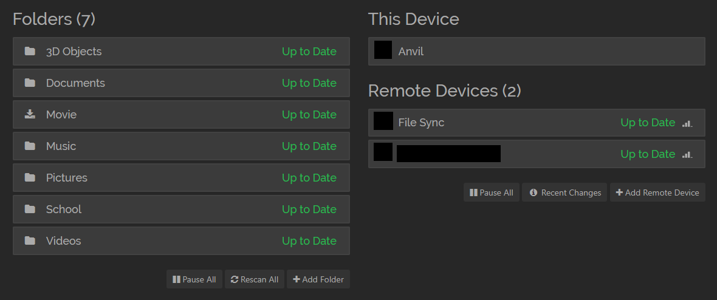This screenshot has width=717, height=300.
Task: Click Up to Date status of Videos
Action: tap(309, 240)
